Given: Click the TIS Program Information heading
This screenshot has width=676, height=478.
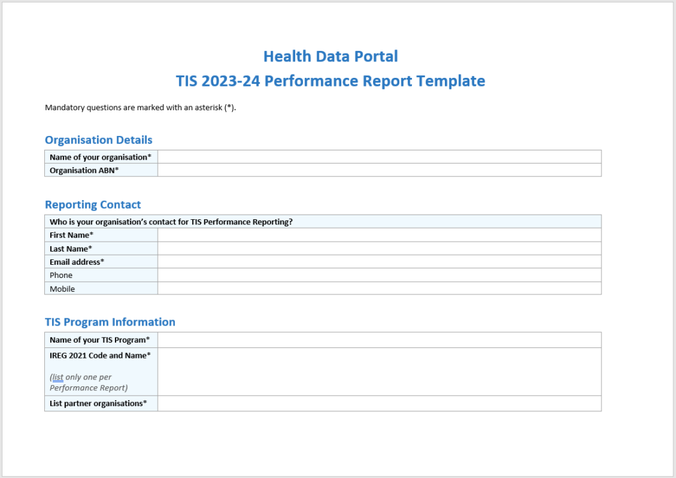Looking at the screenshot, I should click(110, 322).
